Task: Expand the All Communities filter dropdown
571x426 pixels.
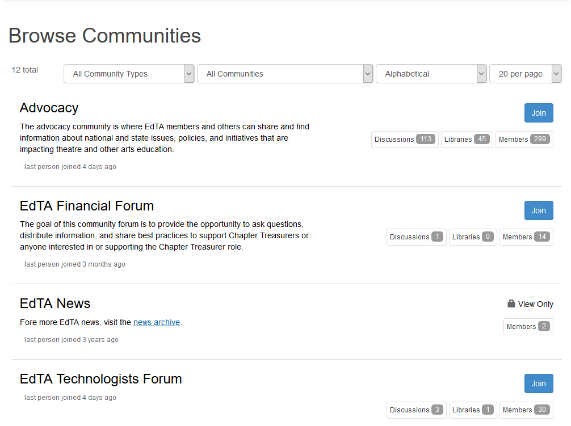Action: [x=285, y=74]
